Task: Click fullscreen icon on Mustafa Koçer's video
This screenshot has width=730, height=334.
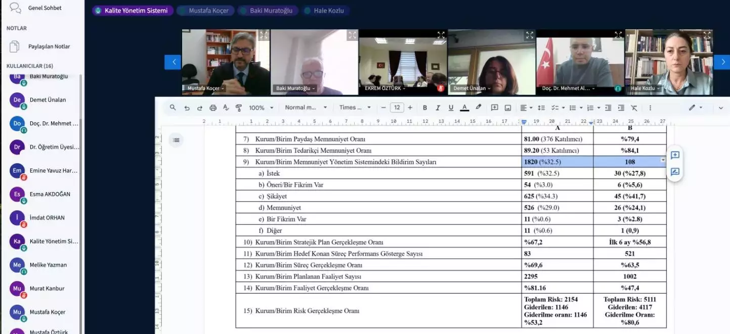Action: [264, 35]
